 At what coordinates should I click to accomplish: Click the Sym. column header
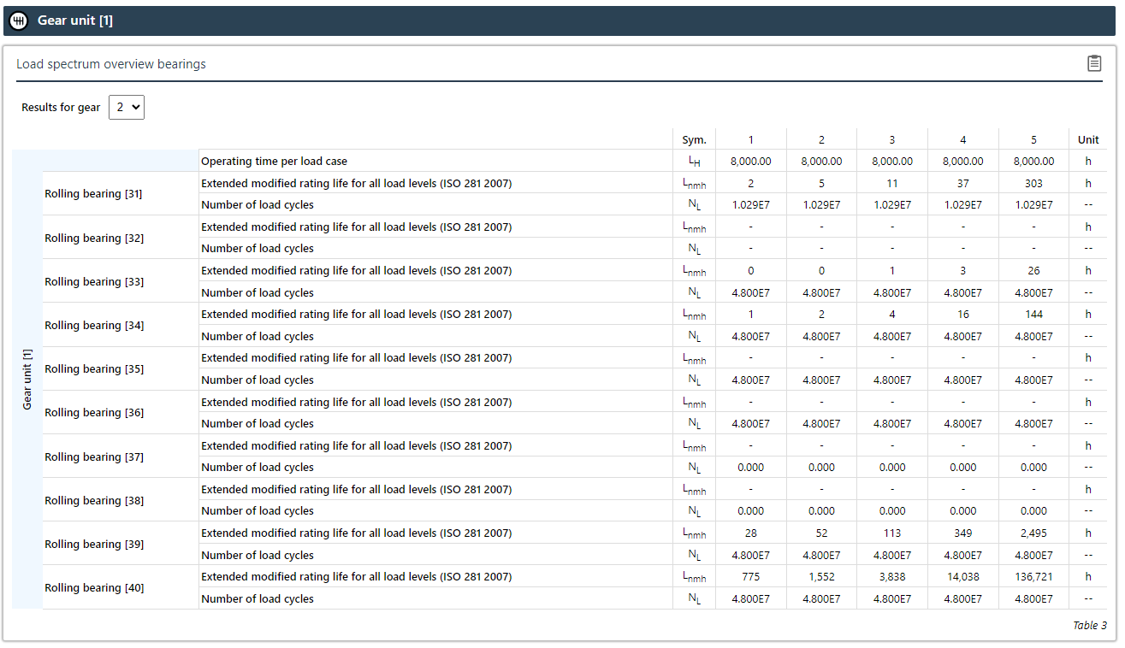pos(694,138)
